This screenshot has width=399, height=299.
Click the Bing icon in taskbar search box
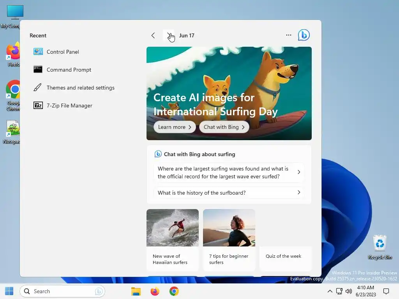click(99, 291)
